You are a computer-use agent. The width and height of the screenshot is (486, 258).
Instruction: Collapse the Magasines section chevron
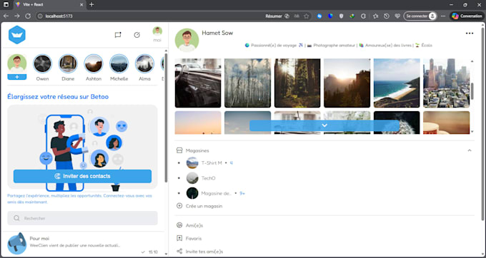(x=470, y=150)
